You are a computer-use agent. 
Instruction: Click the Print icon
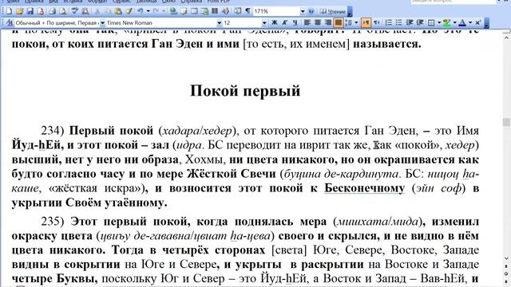(52, 11)
